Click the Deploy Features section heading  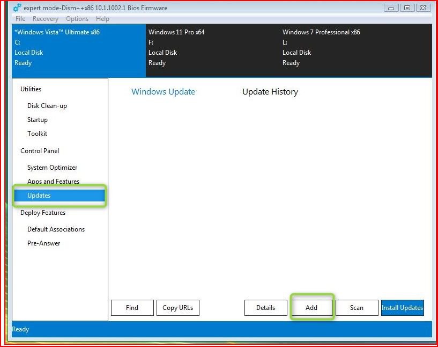[43, 213]
